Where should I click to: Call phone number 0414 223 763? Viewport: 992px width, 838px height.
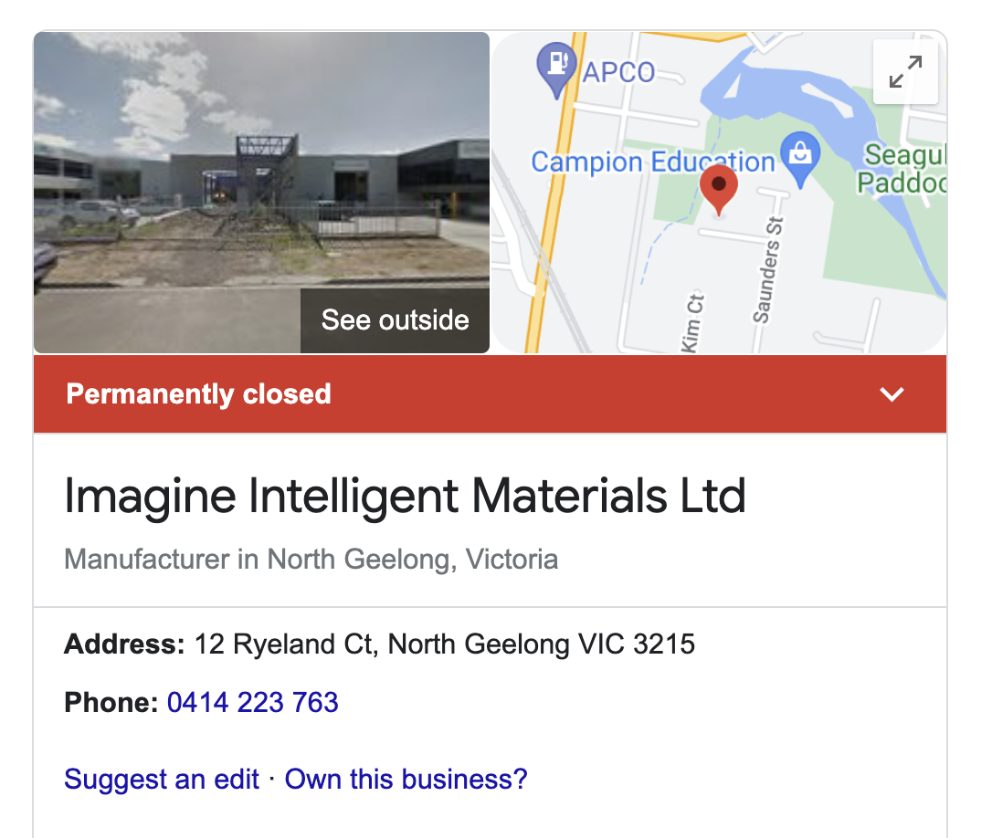(252, 703)
